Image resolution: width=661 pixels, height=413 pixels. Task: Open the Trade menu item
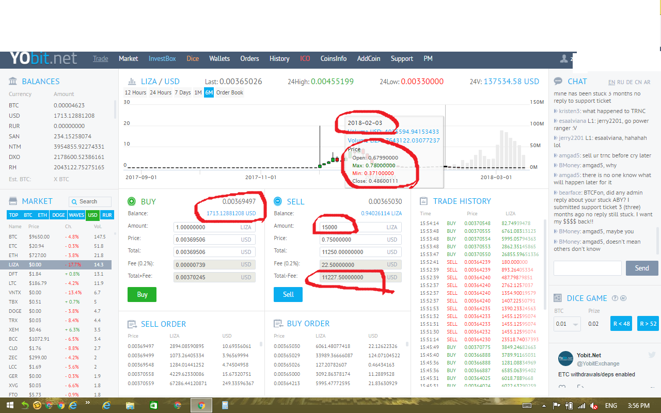(101, 59)
